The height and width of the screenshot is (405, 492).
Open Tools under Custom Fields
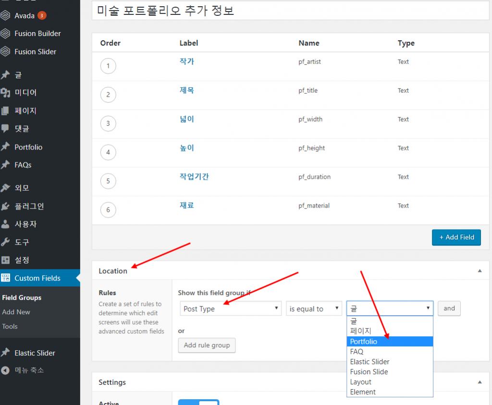point(10,326)
